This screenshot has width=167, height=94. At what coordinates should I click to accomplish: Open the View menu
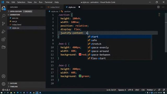pos(29,2)
